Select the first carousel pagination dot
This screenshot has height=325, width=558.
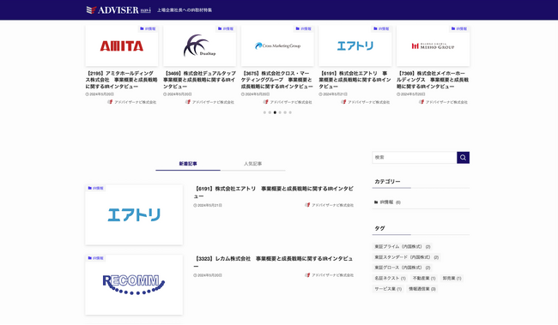[264, 112]
